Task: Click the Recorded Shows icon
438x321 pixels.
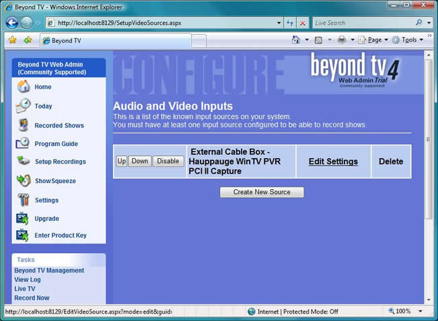Action: tap(23, 125)
